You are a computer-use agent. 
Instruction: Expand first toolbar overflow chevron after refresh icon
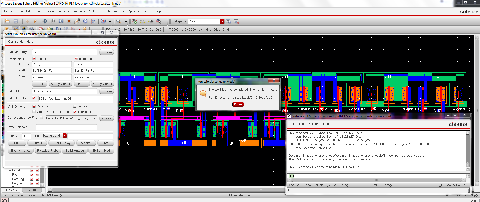pyautogui.click(x=110, y=21)
